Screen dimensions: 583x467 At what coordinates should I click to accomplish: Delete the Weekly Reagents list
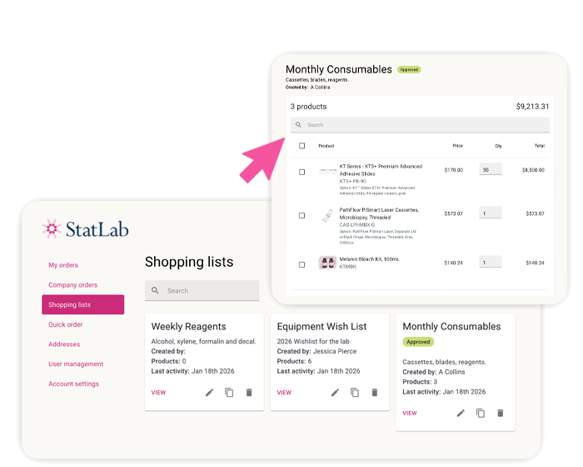point(249,393)
